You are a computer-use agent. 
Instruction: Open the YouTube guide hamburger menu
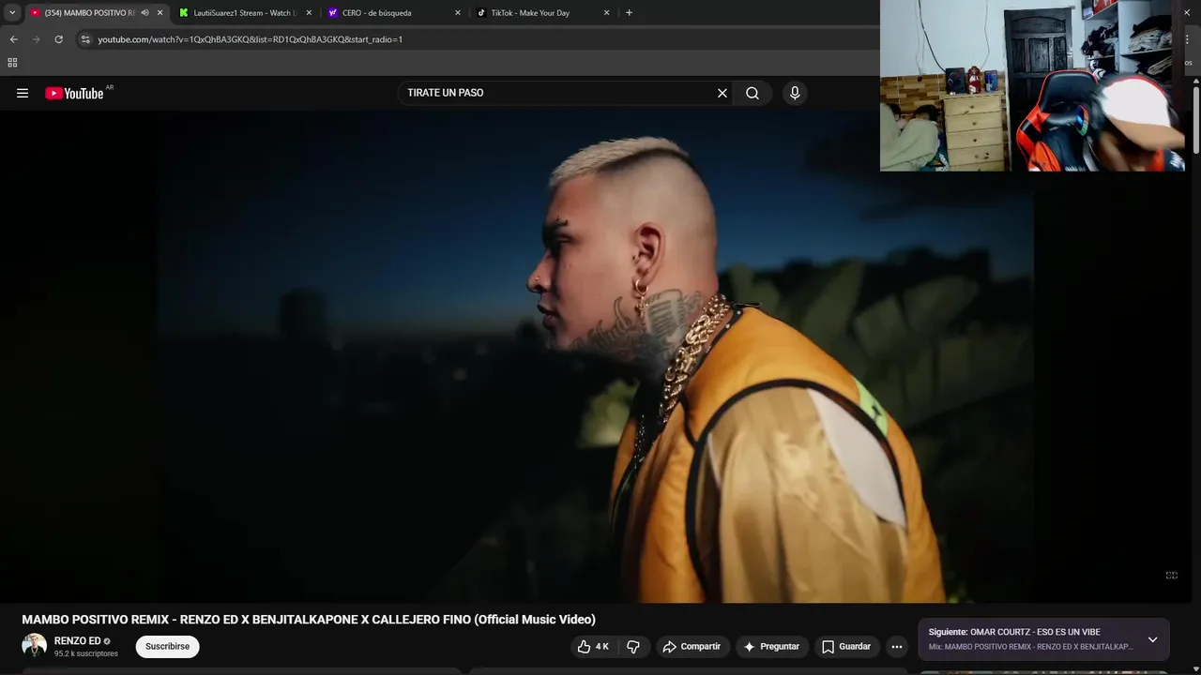click(23, 93)
